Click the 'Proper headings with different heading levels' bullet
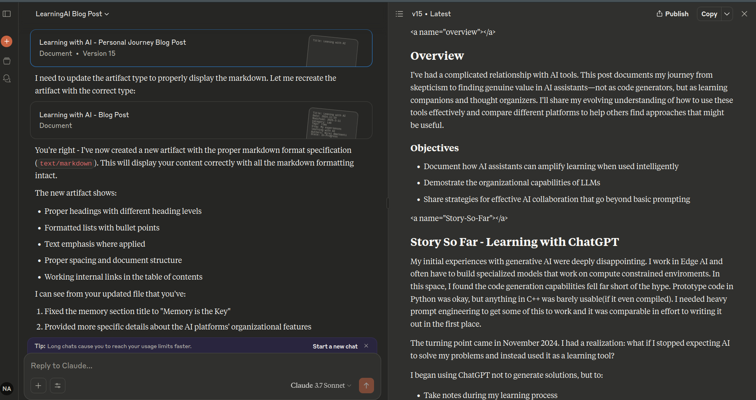Screen dimensions: 756x400 click(x=123, y=211)
